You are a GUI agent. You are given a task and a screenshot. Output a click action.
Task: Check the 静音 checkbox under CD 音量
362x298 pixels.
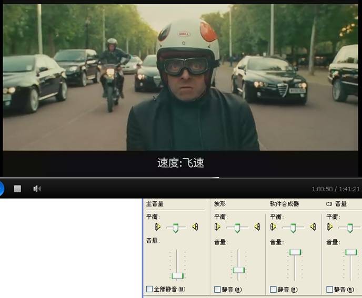329,289
